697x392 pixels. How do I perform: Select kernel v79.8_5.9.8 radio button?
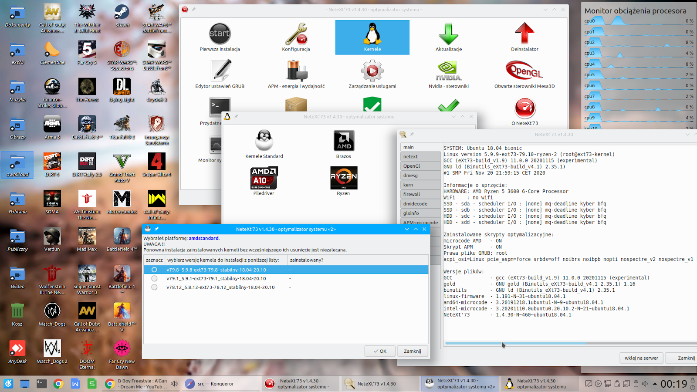154,270
